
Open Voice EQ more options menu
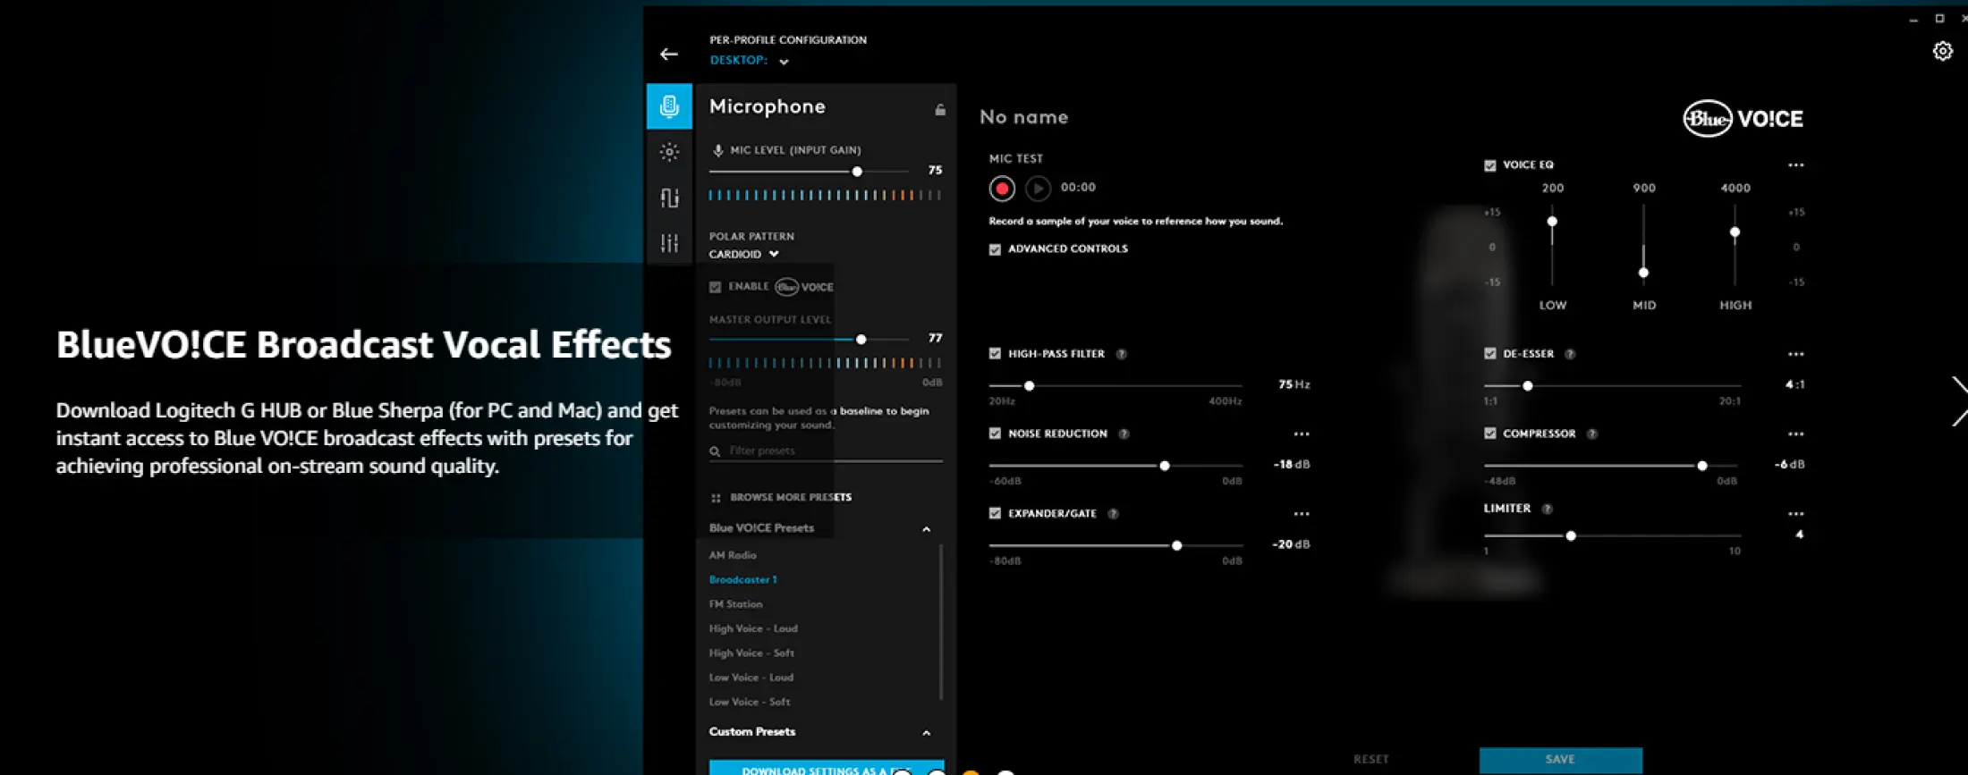(x=1795, y=165)
